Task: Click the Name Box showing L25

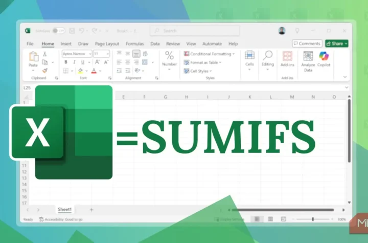Action: (27, 87)
